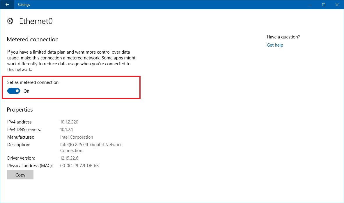Click the settings cog next to the page title
The image size is (344, 203).
tap(10, 21)
